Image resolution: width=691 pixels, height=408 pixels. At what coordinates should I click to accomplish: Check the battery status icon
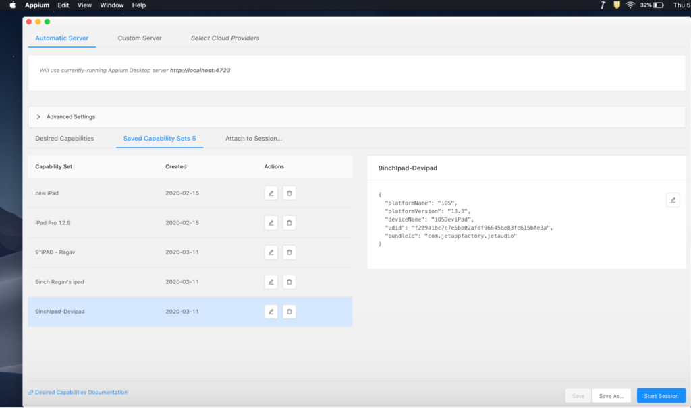click(659, 5)
